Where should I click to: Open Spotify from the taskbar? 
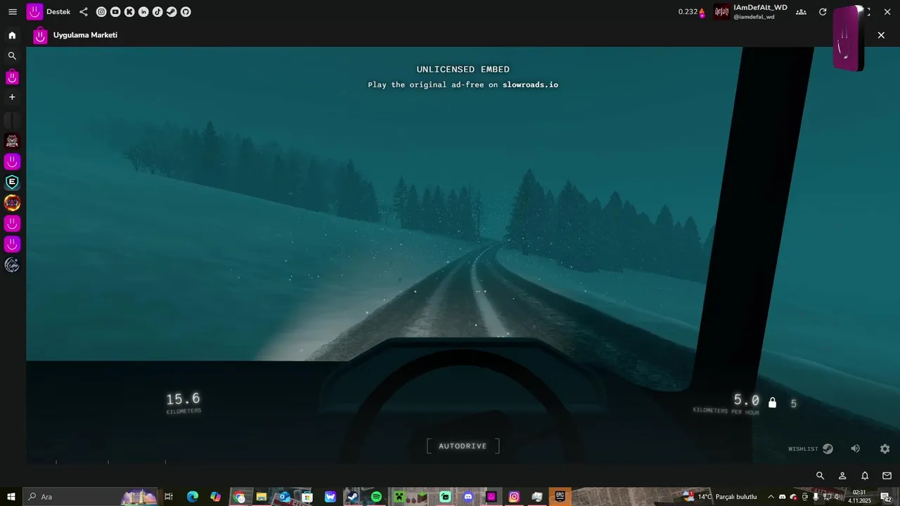pyautogui.click(x=376, y=497)
